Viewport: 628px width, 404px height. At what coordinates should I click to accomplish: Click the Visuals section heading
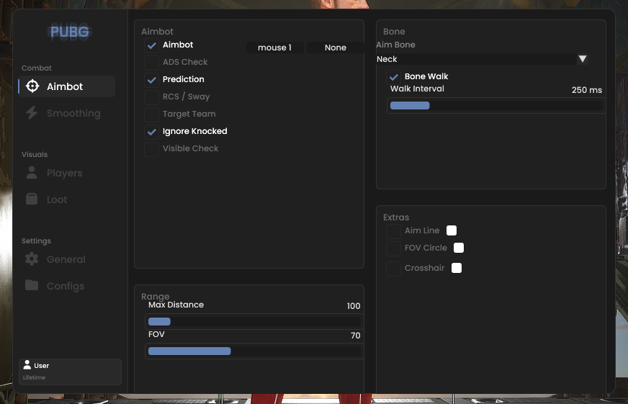(x=35, y=154)
